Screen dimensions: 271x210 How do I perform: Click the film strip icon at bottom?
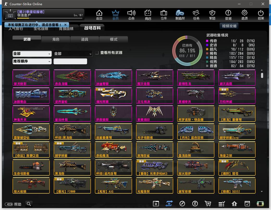tap(260, 204)
